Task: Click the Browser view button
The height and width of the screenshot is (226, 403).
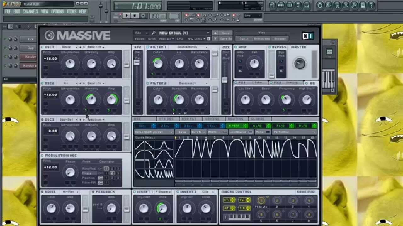Action: tap(280, 39)
